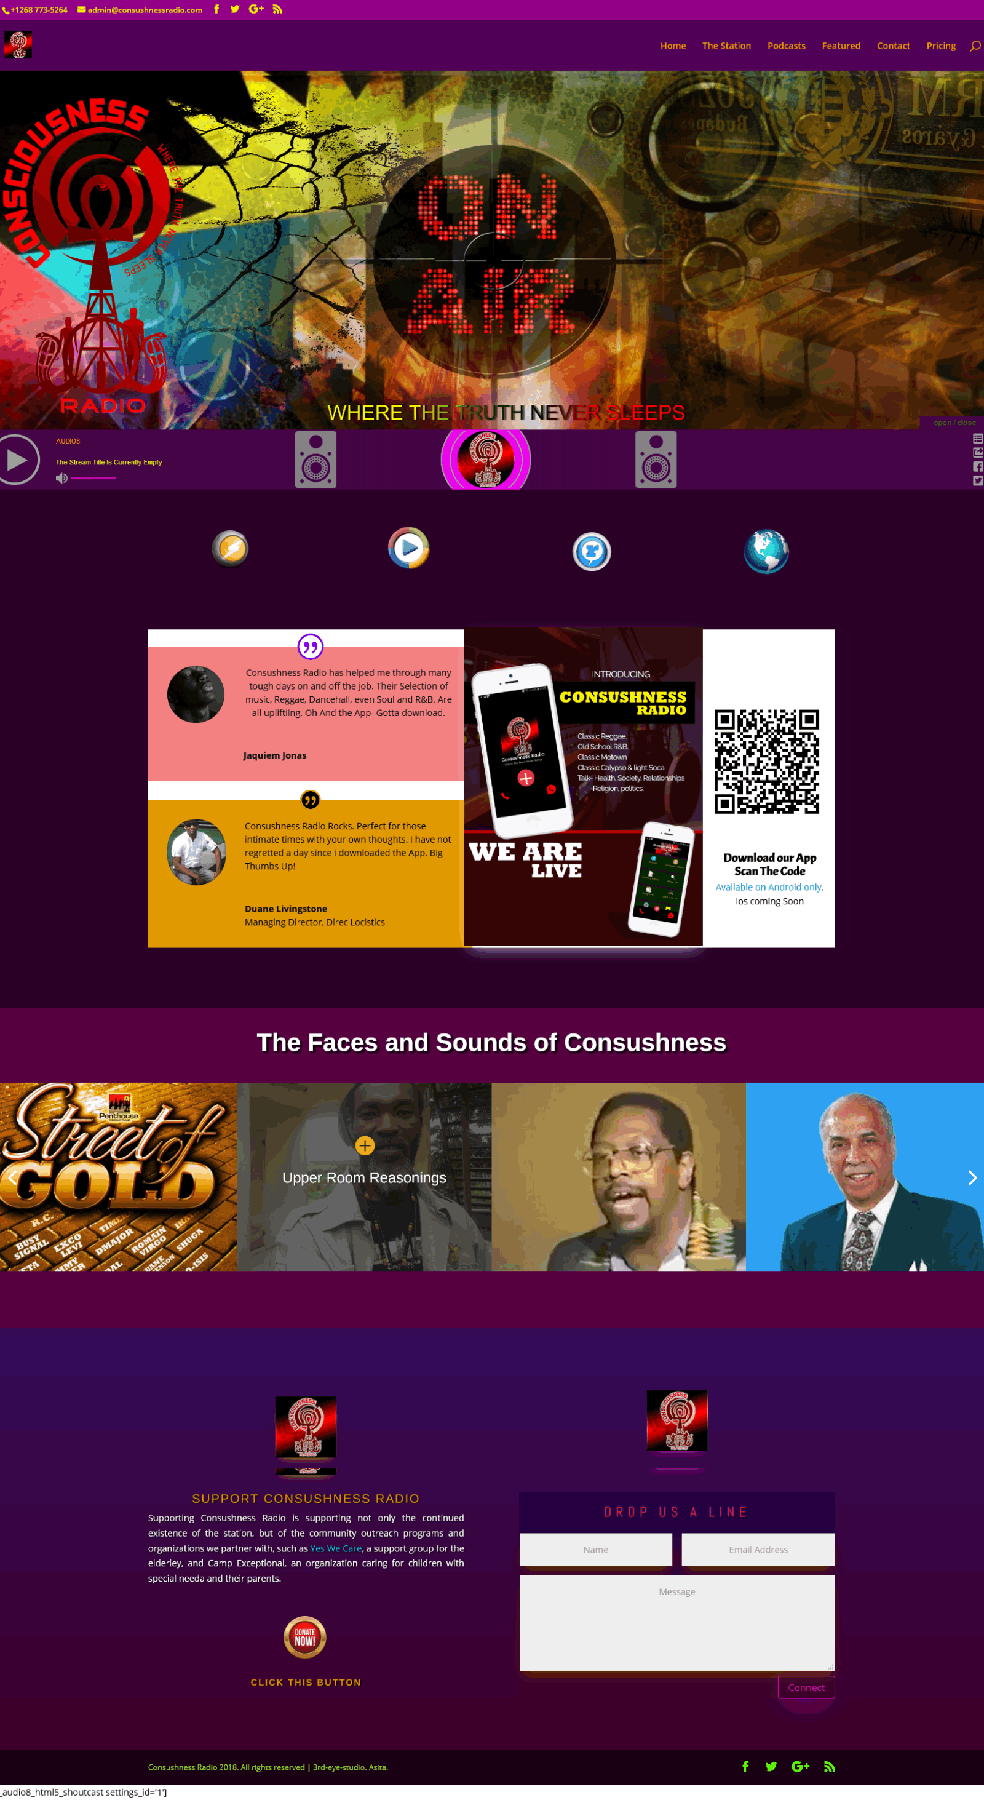Click the Message text area

pyautogui.click(x=676, y=1622)
